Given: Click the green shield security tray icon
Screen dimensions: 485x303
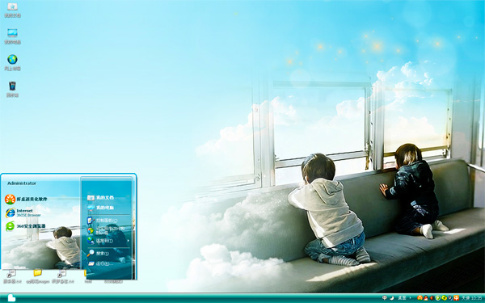Looking at the screenshot, I should point(438,298).
